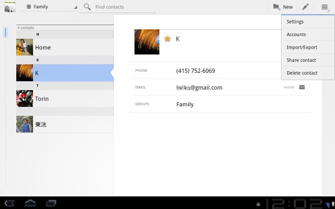Image resolution: width=335 pixels, height=209 pixels.
Task: Choose Delete contact option
Action: [308, 73]
